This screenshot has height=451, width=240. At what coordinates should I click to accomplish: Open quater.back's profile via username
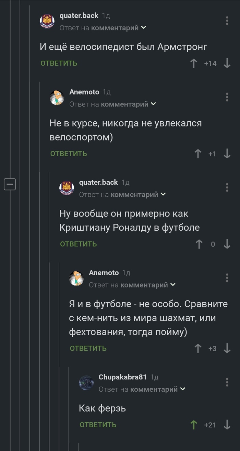[x=80, y=15]
